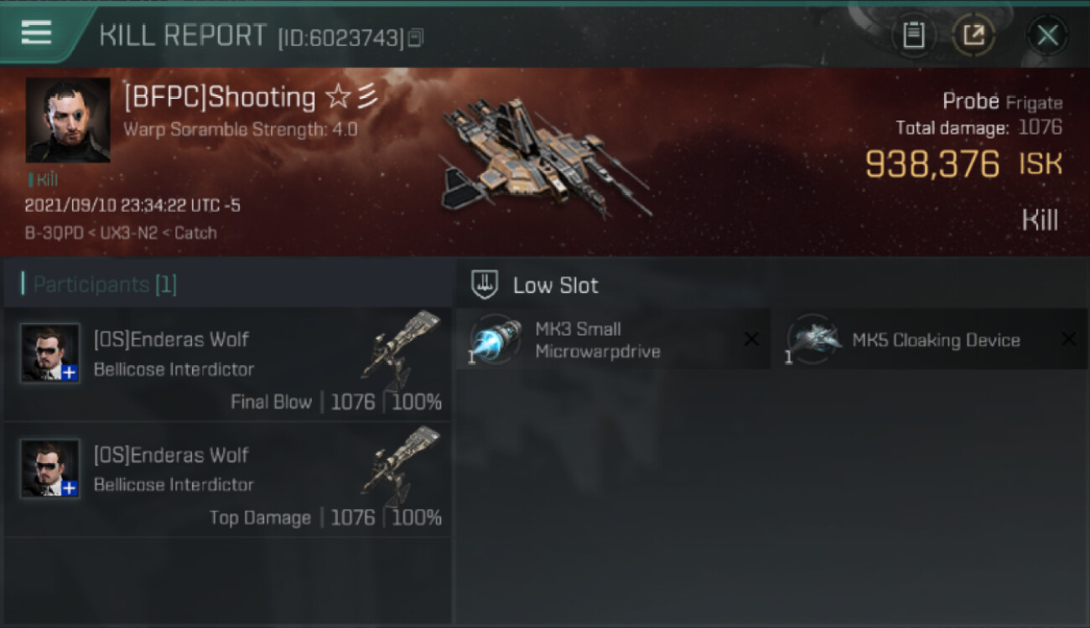View Top Damage Bellicose Interdictor ship icon
This screenshot has width=1090, height=628.
[x=401, y=466]
